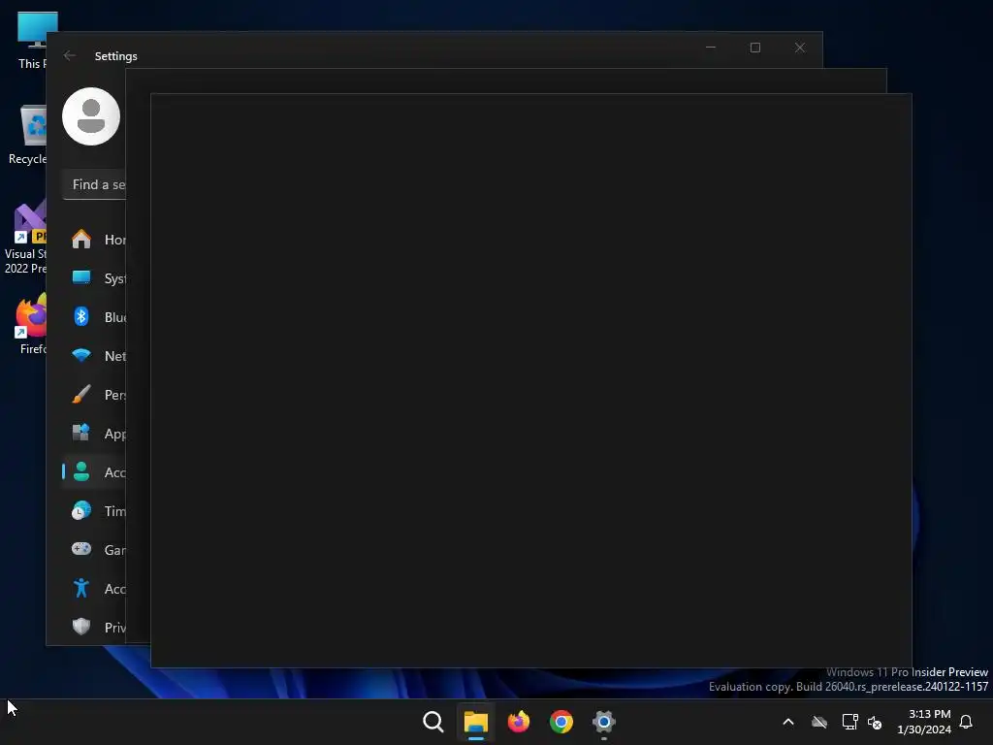Close the Settings window

[x=800, y=48]
